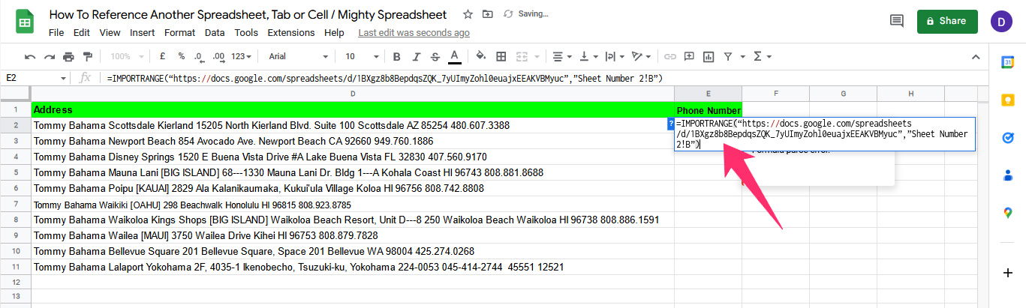Select the Tommy Bahama Lalaport Yokohama address cell
The width and height of the screenshot is (1026, 308).
pyautogui.click(x=352, y=267)
